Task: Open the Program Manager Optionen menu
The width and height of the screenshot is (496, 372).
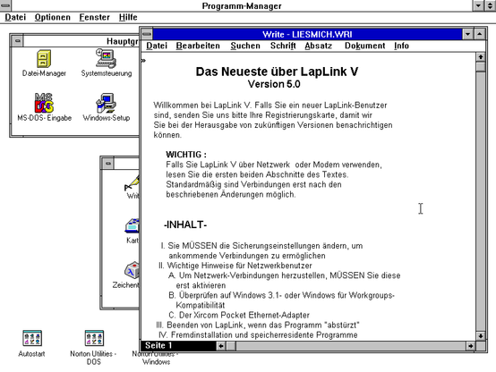Action: click(53, 17)
